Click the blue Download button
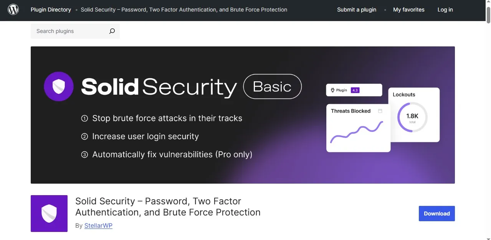The width and height of the screenshot is (491, 240). pyautogui.click(x=436, y=214)
